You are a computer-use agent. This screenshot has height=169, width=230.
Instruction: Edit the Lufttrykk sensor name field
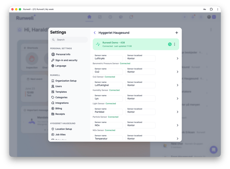[x=108, y=58]
